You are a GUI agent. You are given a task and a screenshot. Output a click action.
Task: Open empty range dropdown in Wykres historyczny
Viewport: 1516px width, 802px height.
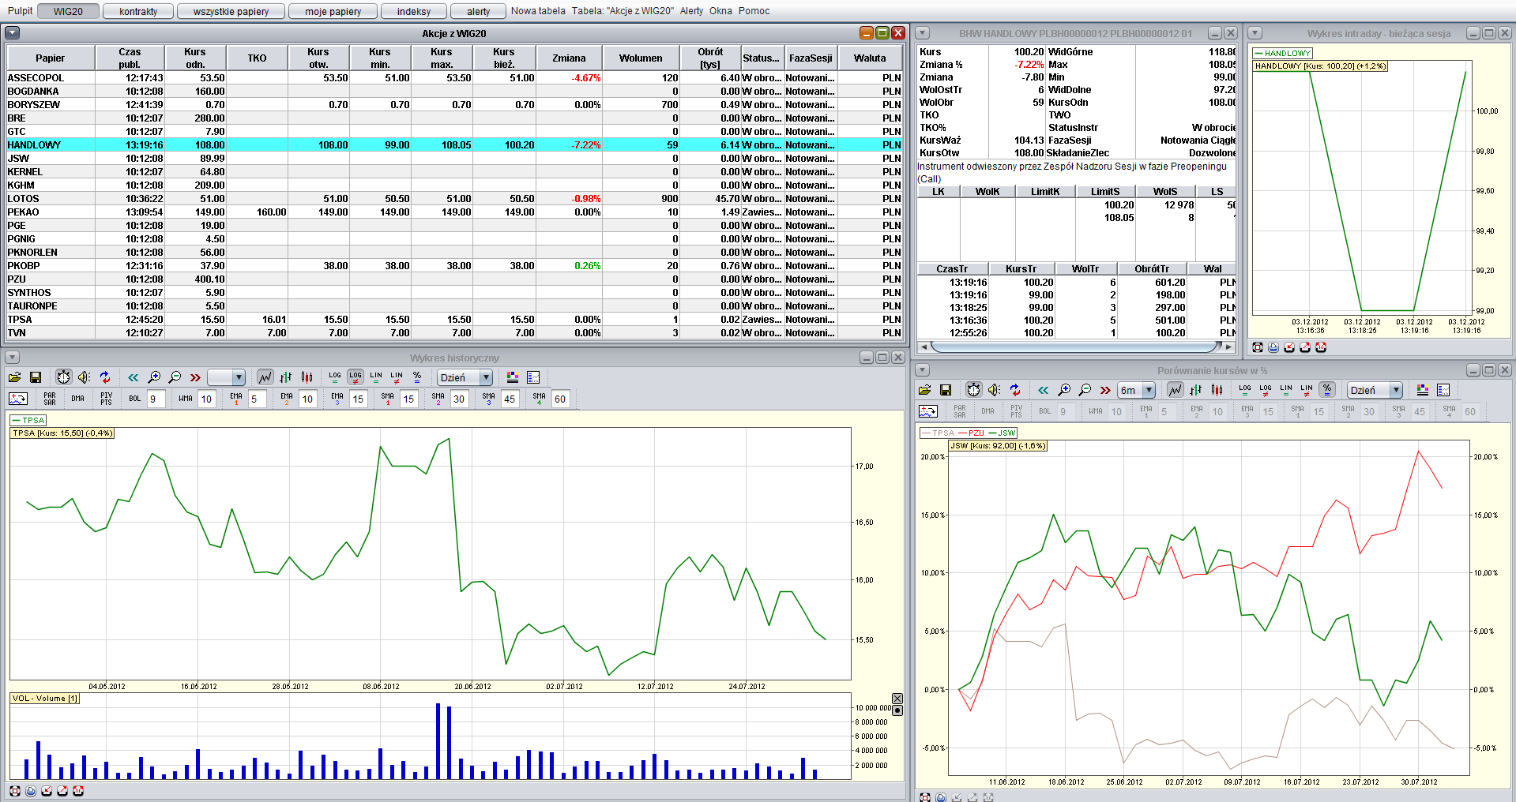click(227, 378)
